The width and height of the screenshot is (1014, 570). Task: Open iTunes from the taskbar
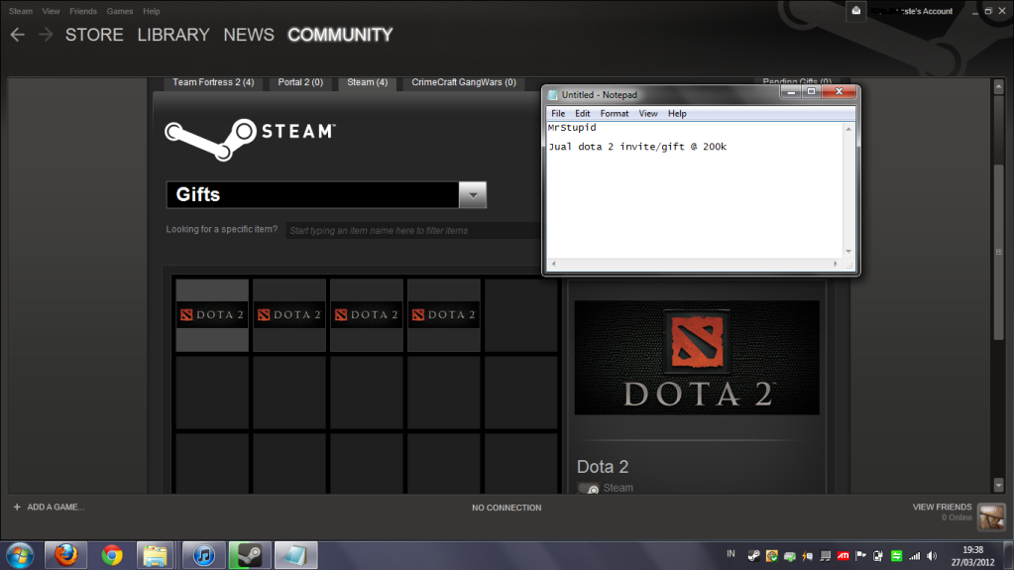[204, 556]
